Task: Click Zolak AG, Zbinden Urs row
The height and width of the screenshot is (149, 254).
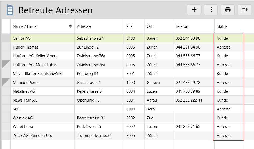Action: [x=32, y=136]
